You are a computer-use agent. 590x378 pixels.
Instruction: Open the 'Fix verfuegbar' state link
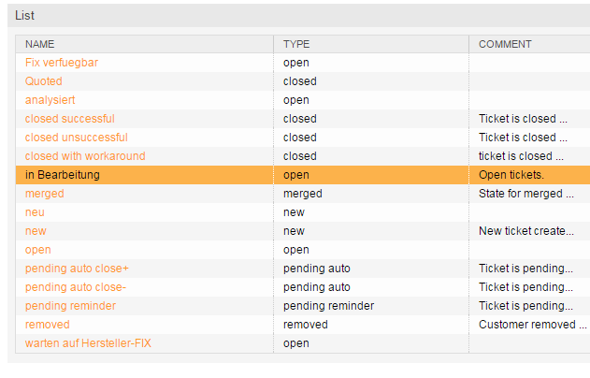(62, 63)
